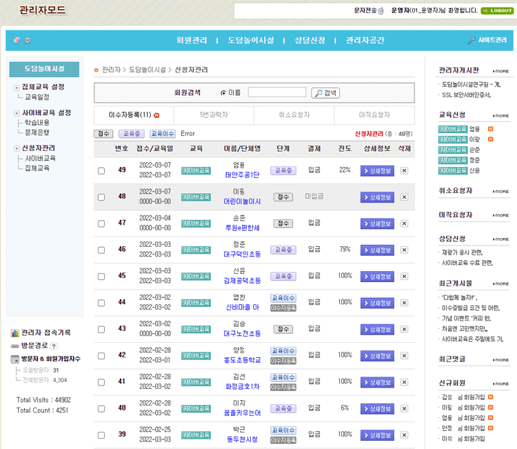Viewport: 517px width, 449px height.
Task: Check the checkbox for row 45
Action: coord(101,276)
